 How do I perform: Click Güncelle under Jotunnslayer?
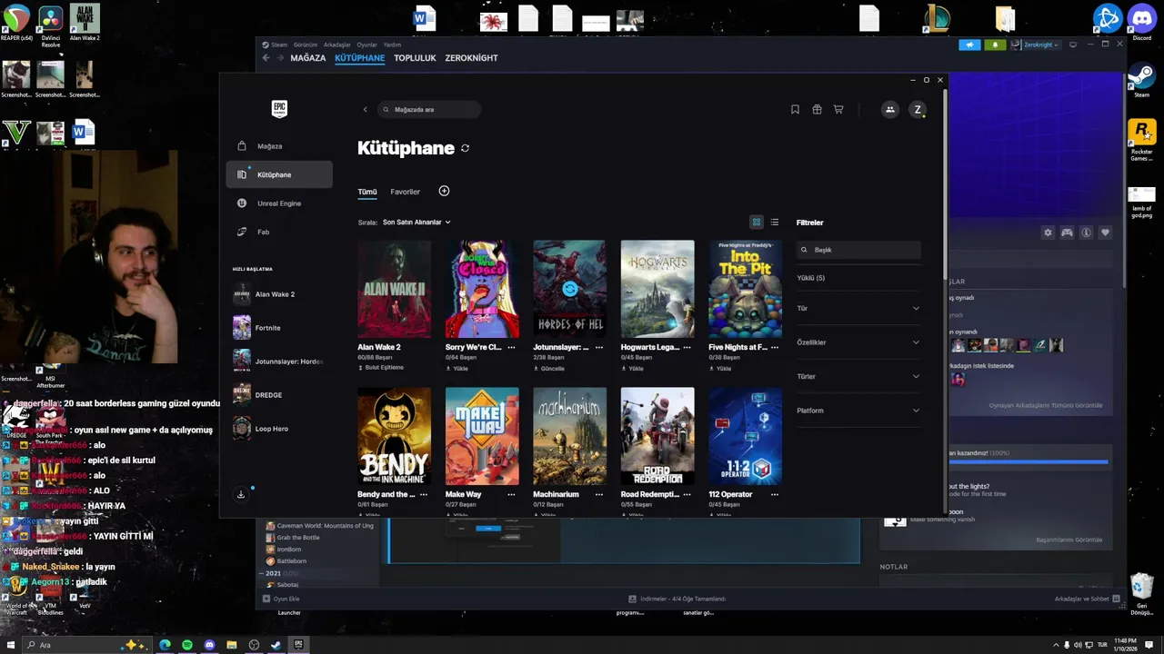click(x=549, y=369)
